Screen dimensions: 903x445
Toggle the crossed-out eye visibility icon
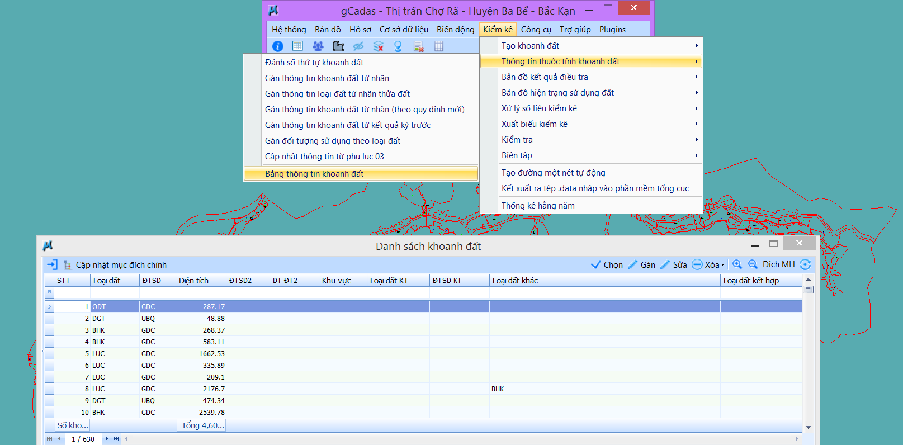(358, 46)
